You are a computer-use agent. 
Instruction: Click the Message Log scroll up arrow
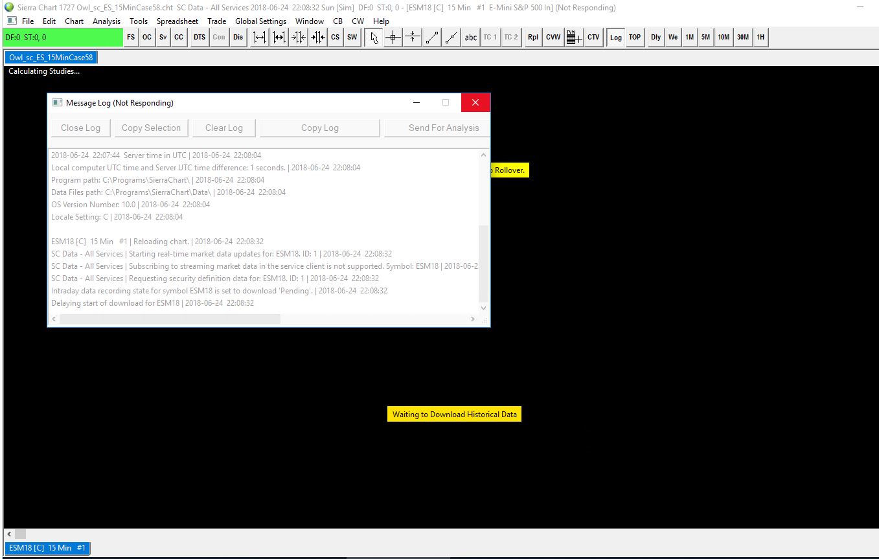483,155
